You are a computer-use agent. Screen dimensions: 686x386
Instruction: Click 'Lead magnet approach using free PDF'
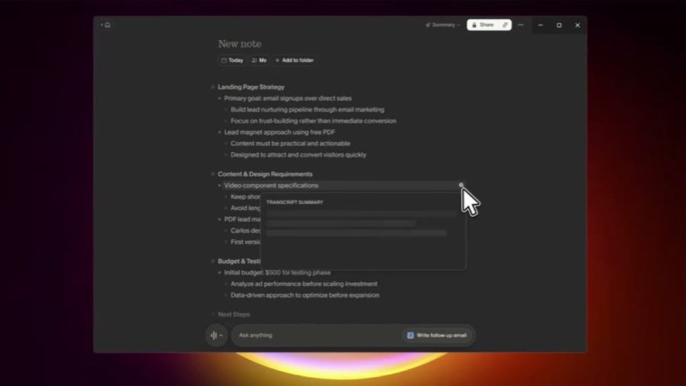[280, 132]
